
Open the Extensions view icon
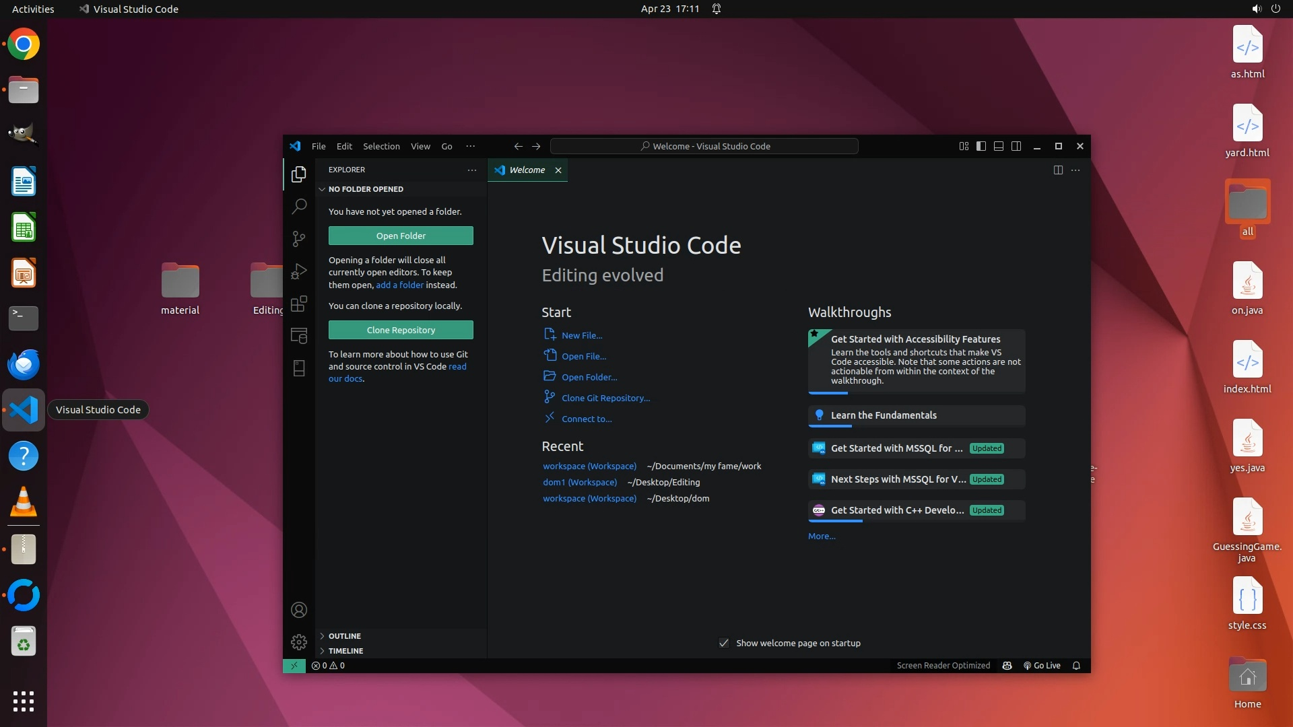(299, 304)
